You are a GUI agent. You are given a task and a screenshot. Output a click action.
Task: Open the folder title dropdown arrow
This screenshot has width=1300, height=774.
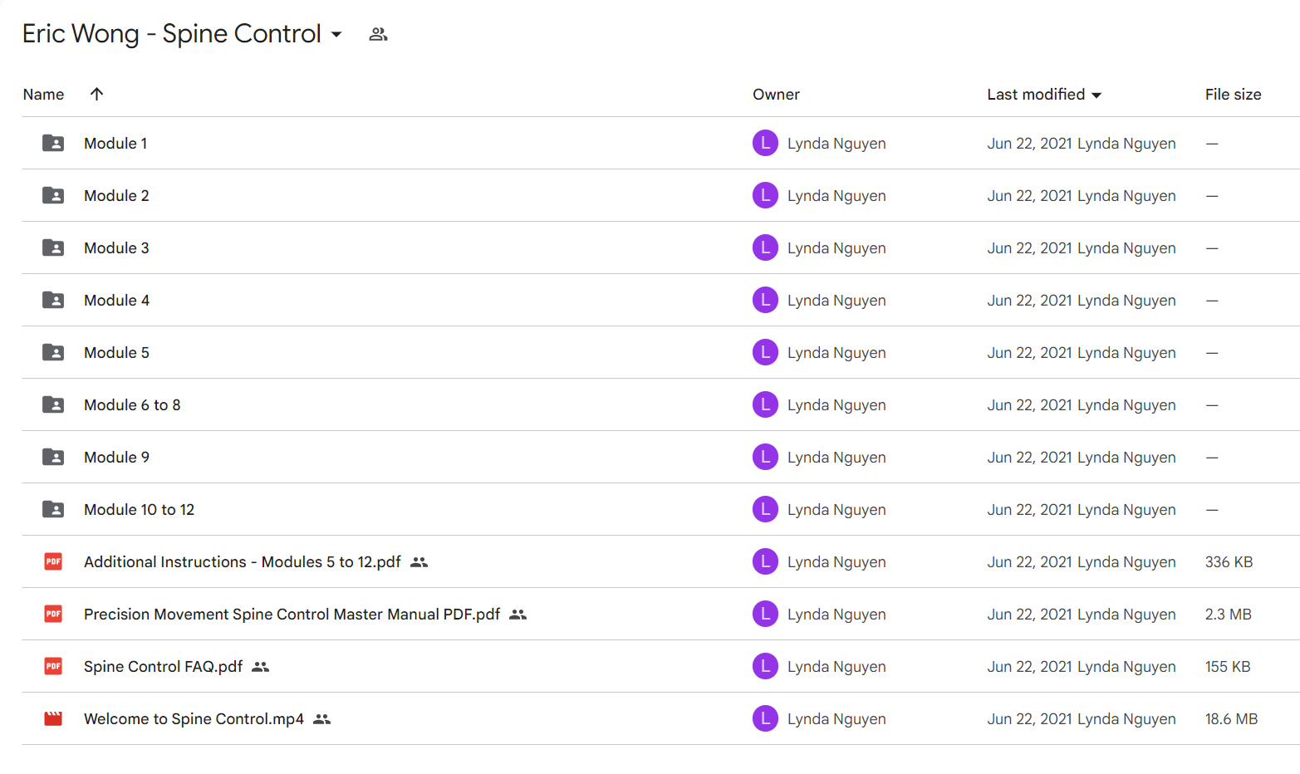(336, 35)
